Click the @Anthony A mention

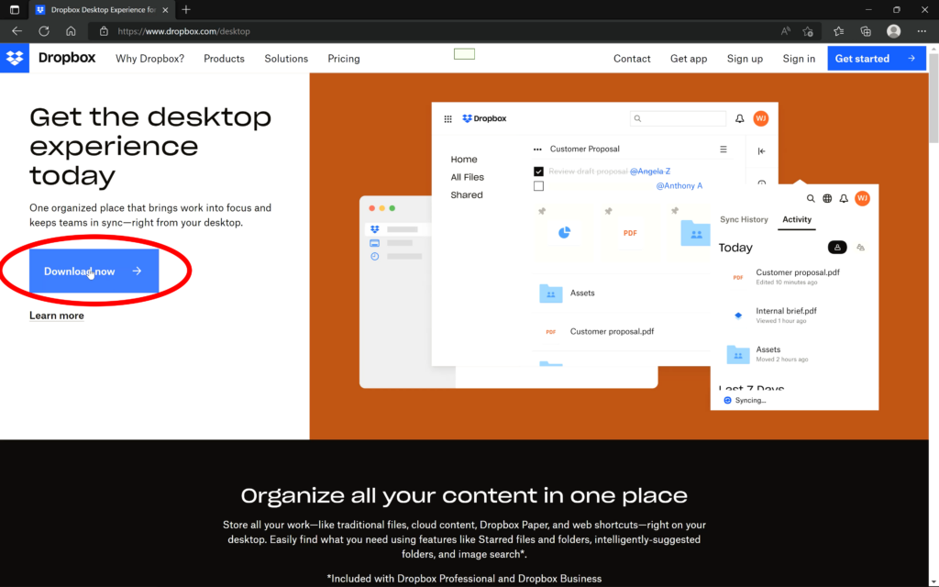click(679, 185)
